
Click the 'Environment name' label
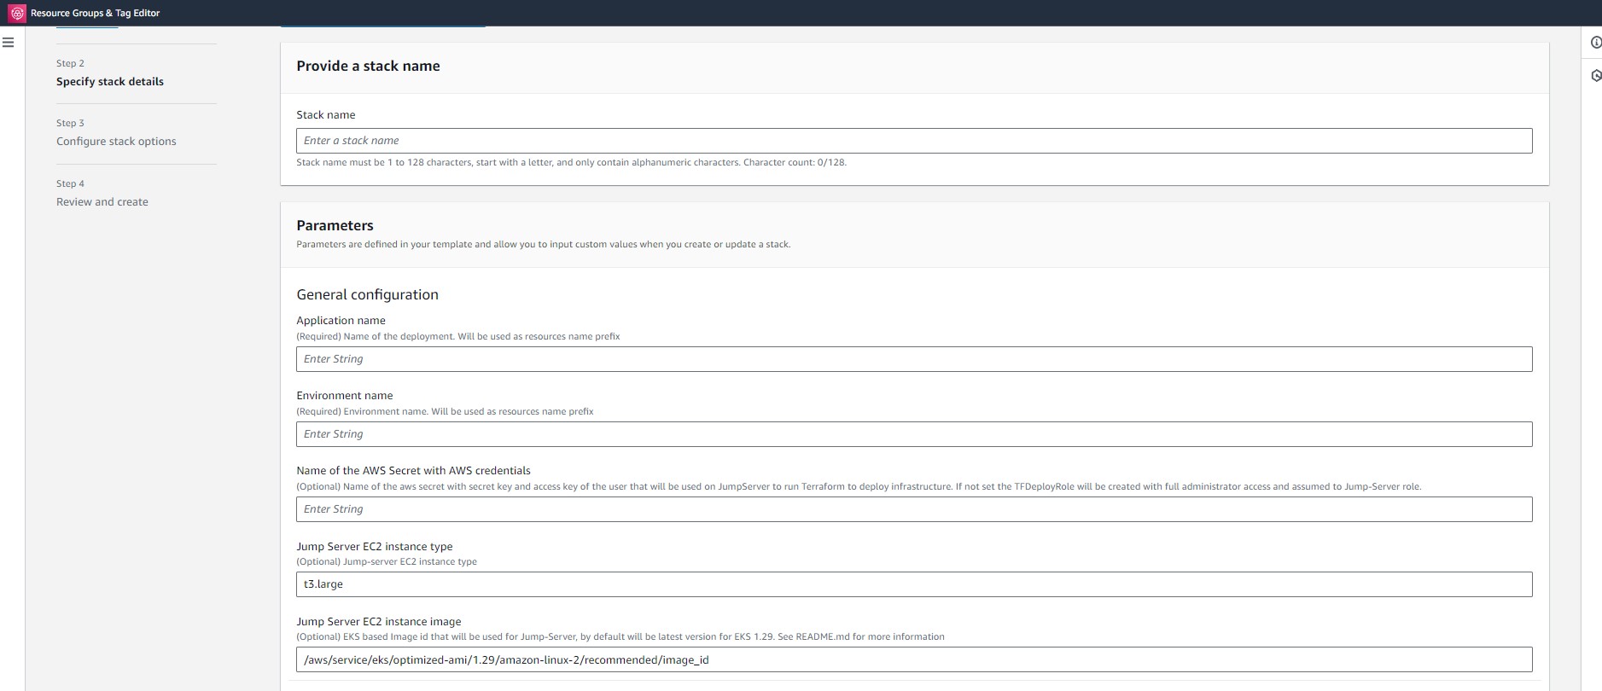pyautogui.click(x=344, y=396)
